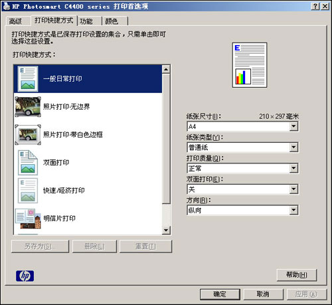Click the 照片打印-带白色边框 photo icon
The height and width of the screenshot is (305, 332).
pyautogui.click(x=28, y=135)
